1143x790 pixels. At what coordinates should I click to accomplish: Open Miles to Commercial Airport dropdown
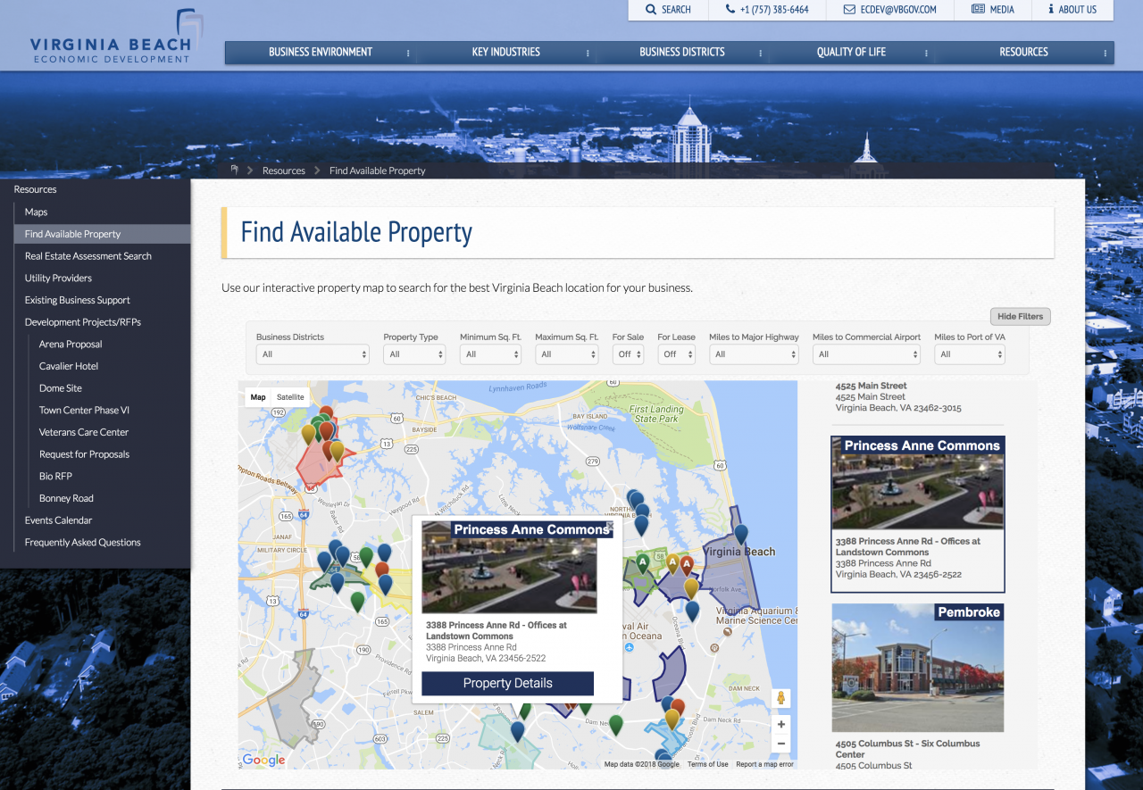pos(865,354)
